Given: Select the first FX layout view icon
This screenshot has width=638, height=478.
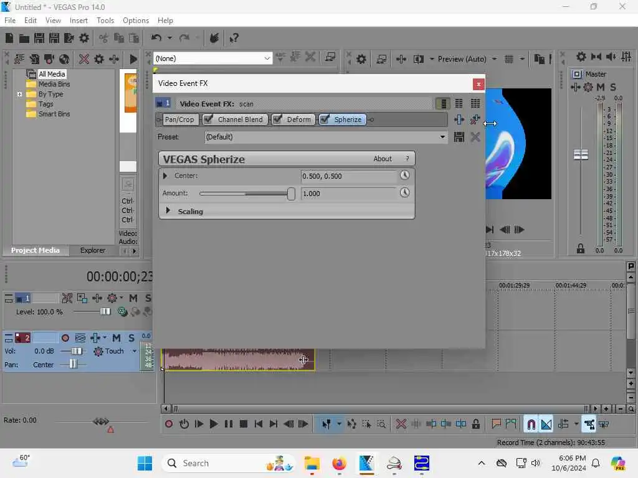Looking at the screenshot, I should [443, 104].
